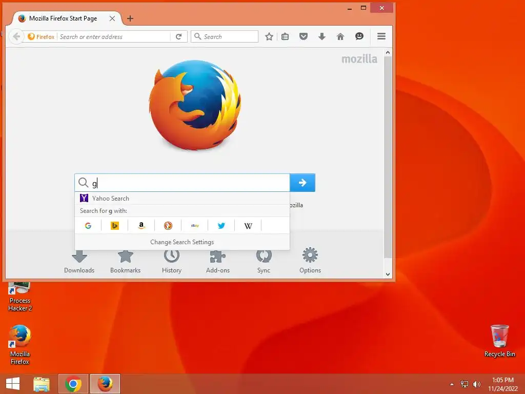Open the hamburger menu button
525x394 pixels.
pos(381,36)
